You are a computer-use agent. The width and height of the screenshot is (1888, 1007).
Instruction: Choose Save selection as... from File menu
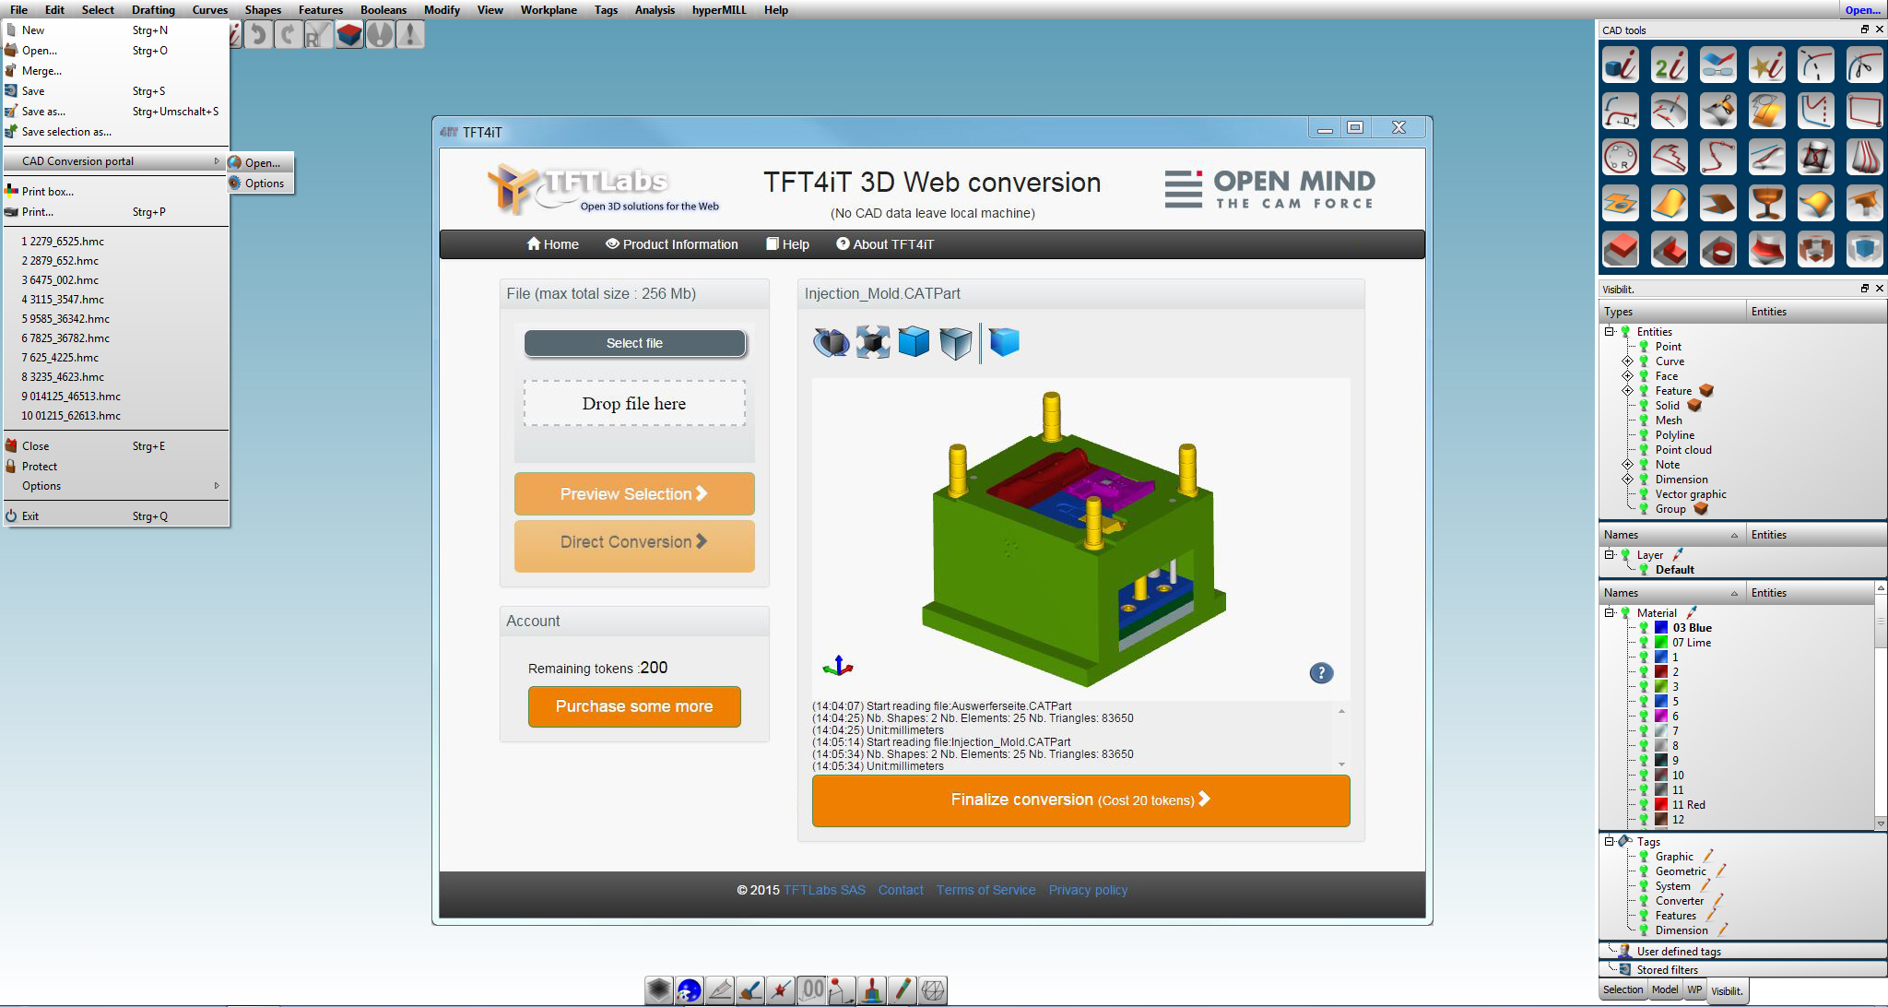[x=66, y=132]
